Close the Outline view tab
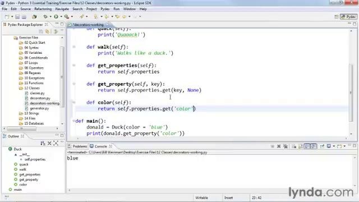This screenshot has width=359, height=202. [x=22, y=136]
